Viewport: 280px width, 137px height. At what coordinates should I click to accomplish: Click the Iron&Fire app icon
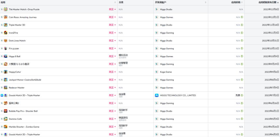point(6,33)
